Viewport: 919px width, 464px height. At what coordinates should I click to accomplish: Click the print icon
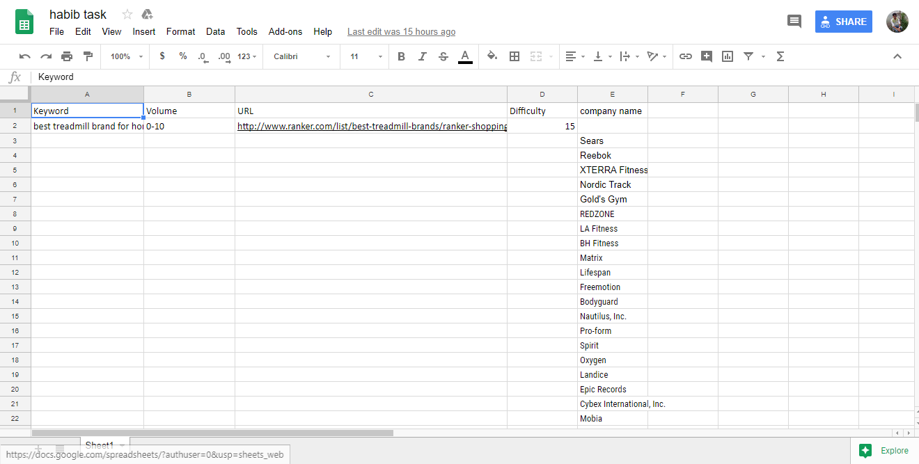[x=67, y=56]
